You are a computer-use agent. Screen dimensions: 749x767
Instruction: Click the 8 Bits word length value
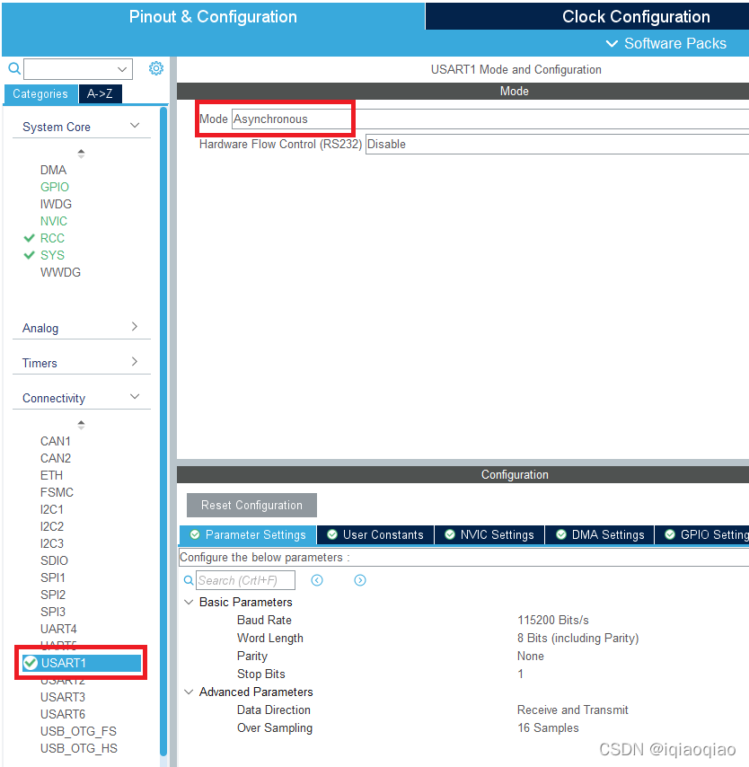578,639
